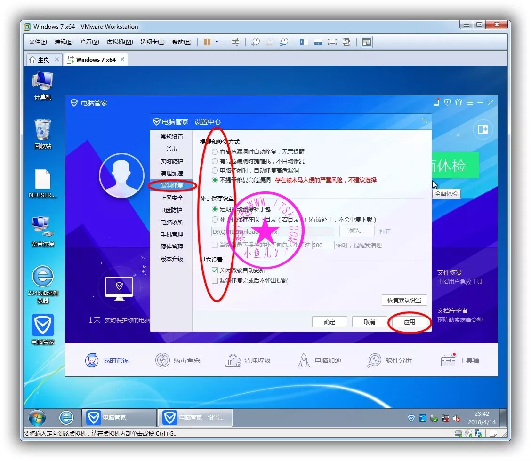Open 软件分析 with its magnifier icon
The height and width of the screenshot is (461, 531).
375,359
